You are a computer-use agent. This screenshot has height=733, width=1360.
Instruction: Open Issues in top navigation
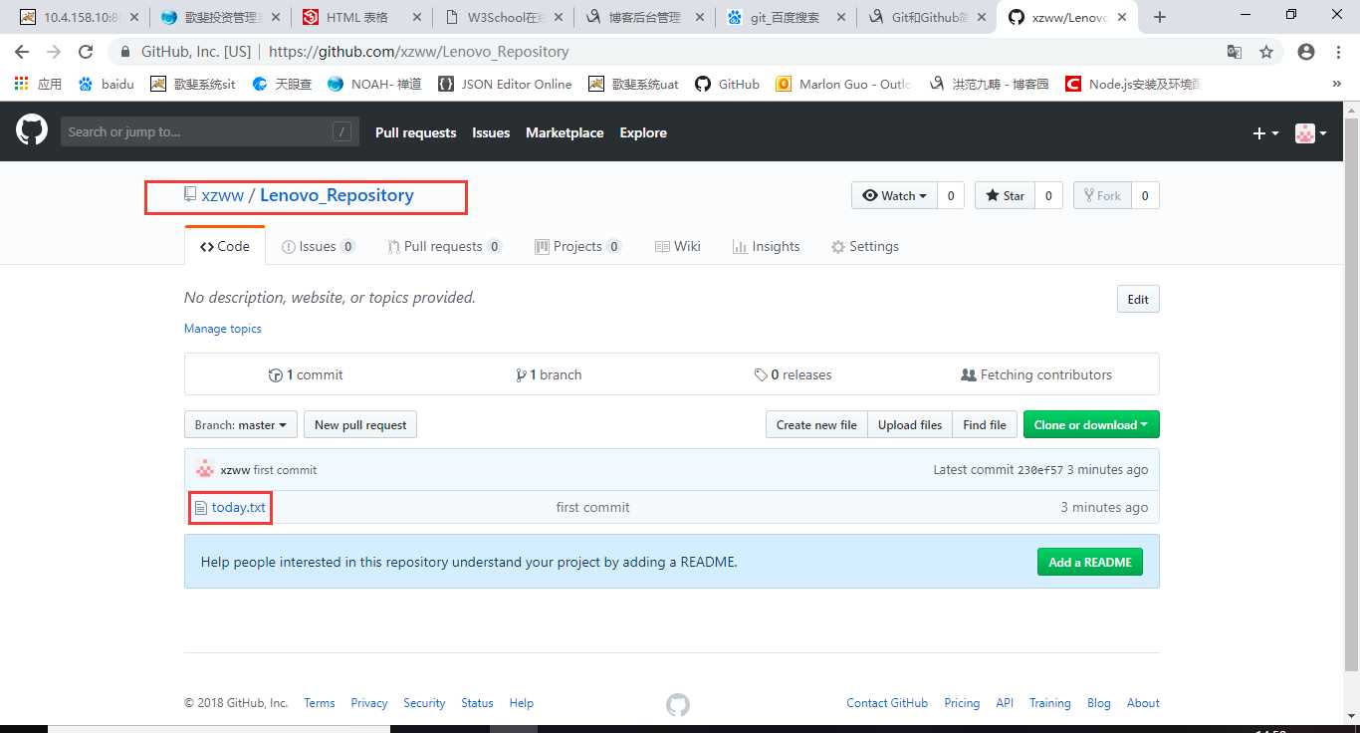point(491,132)
